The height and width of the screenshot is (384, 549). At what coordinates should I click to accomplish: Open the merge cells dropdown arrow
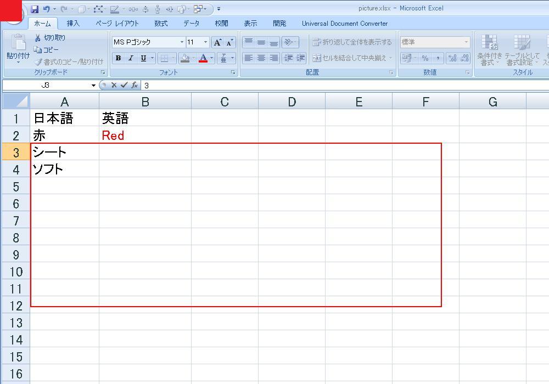pyautogui.click(x=390, y=58)
